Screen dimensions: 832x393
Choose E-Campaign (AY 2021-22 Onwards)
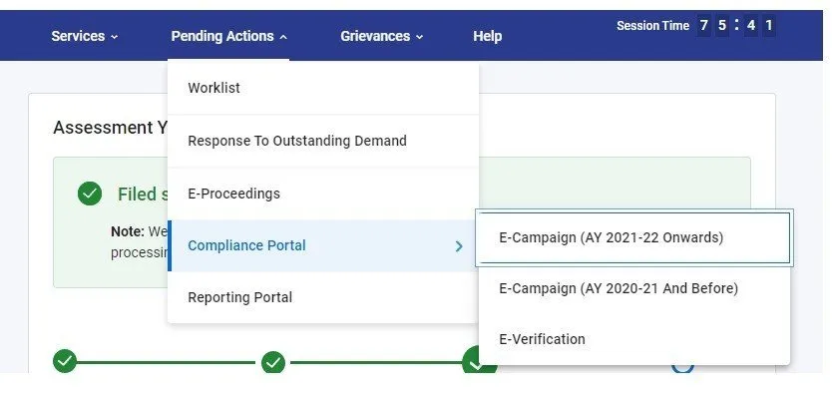pos(634,237)
